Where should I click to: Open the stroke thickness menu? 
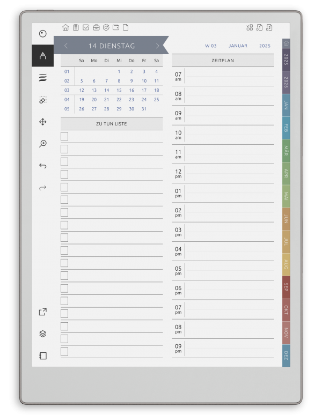coord(42,78)
